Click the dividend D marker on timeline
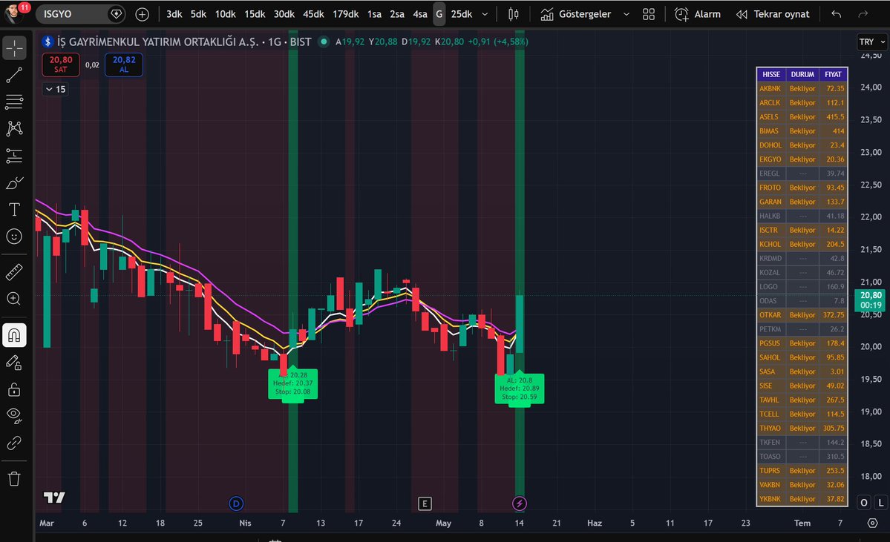The image size is (890, 542). tap(236, 503)
